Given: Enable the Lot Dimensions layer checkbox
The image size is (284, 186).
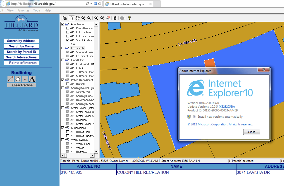Looking at the screenshot, I should coord(67,36).
